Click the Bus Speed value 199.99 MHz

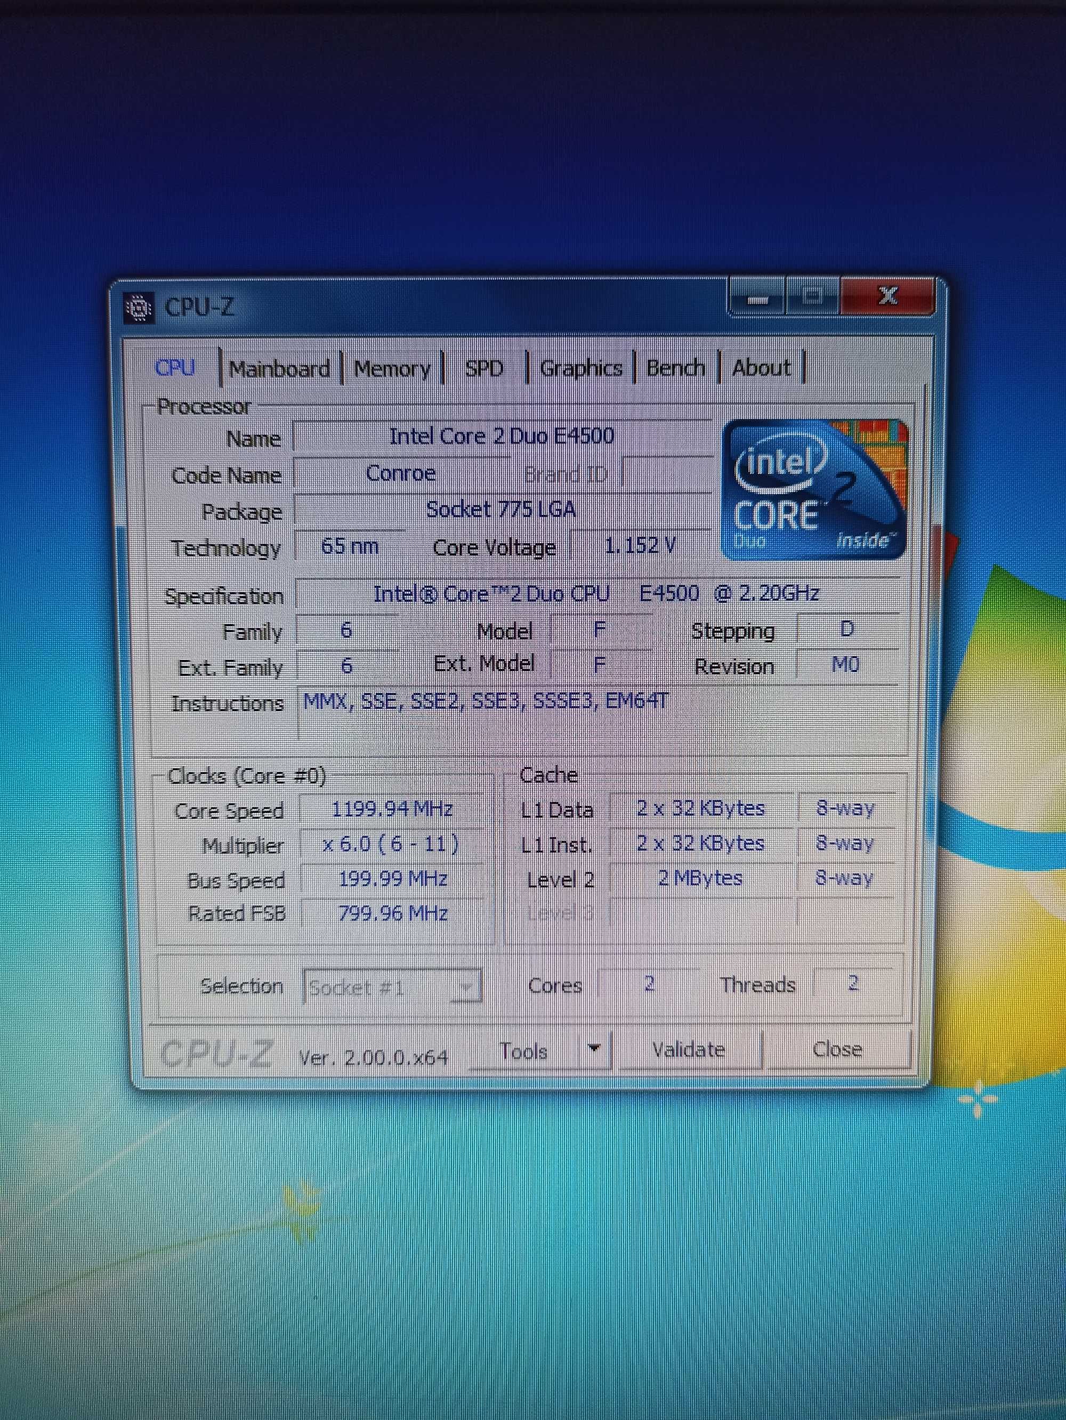click(393, 879)
